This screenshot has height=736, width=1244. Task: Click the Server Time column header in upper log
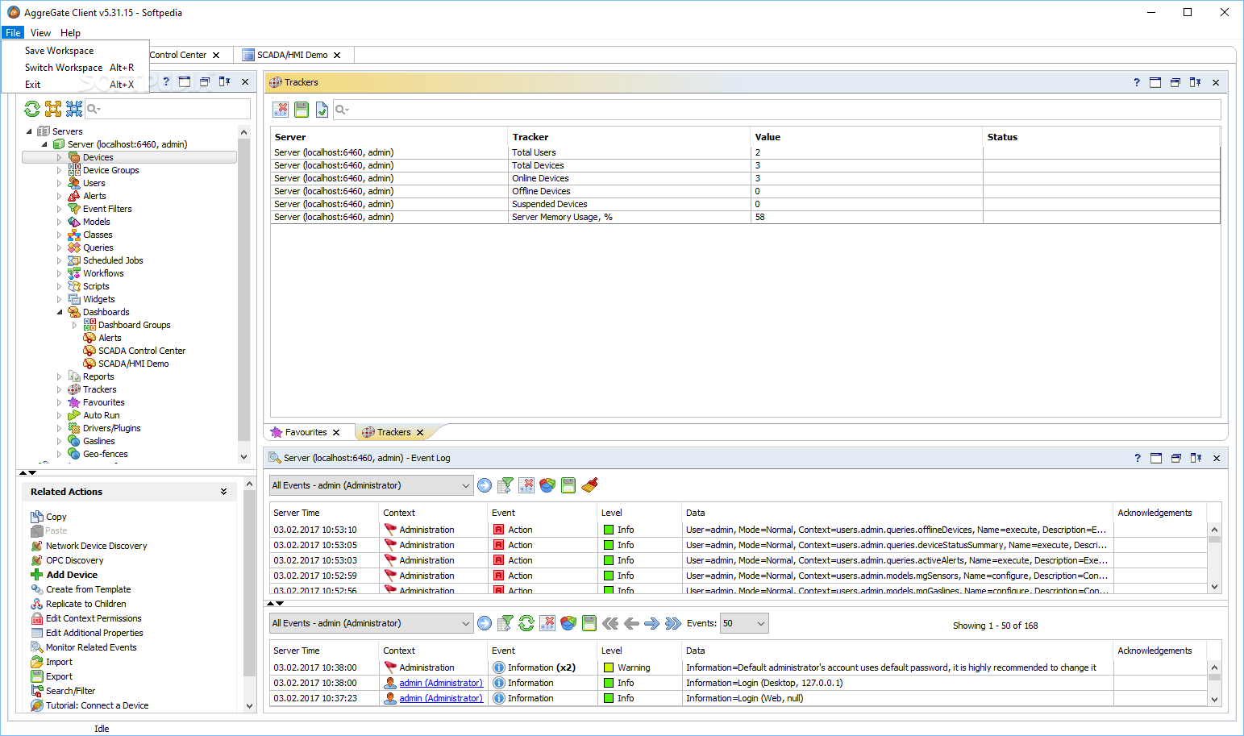tap(324, 513)
